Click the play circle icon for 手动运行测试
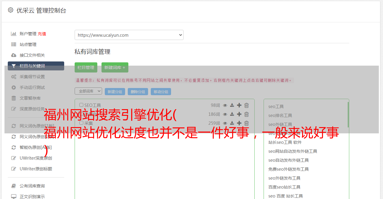Image resolution: width=383 pixels, height=199 pixels. [x=13, y=87]
